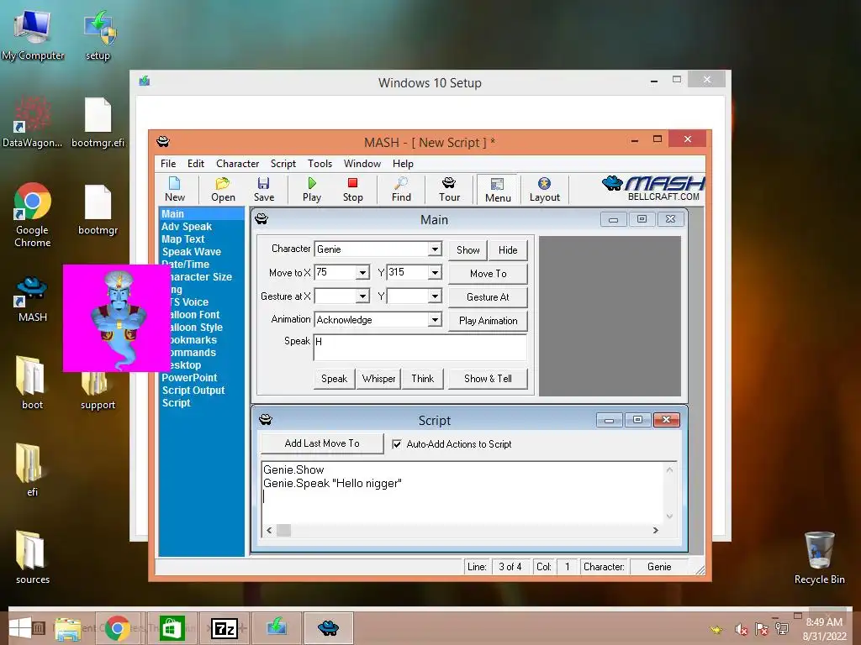This screenshot has width=861, height=645.
Task: Click the Show character button
Action: click(467, 250)
